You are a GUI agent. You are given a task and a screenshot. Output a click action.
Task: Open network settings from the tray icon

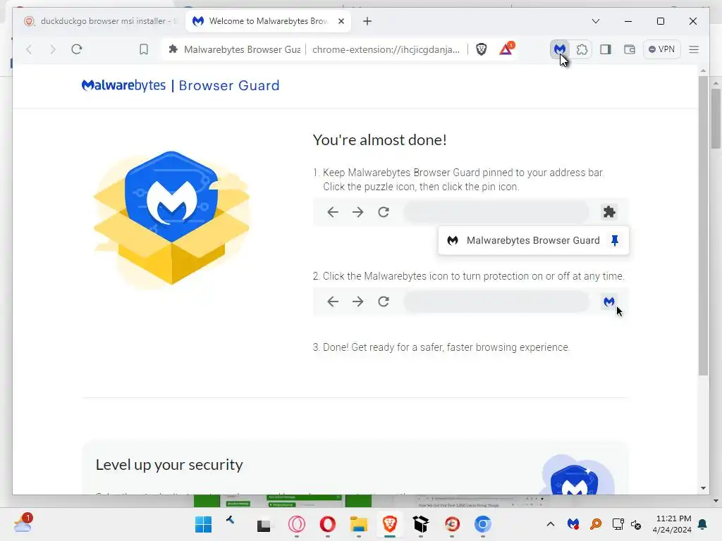coord(618,524)
